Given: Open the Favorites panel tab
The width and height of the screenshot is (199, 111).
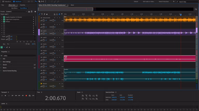Looking at the screenshot, I should pos(23,5).
